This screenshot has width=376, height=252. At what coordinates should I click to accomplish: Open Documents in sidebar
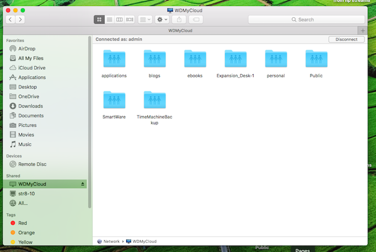(x=46, y=116)
